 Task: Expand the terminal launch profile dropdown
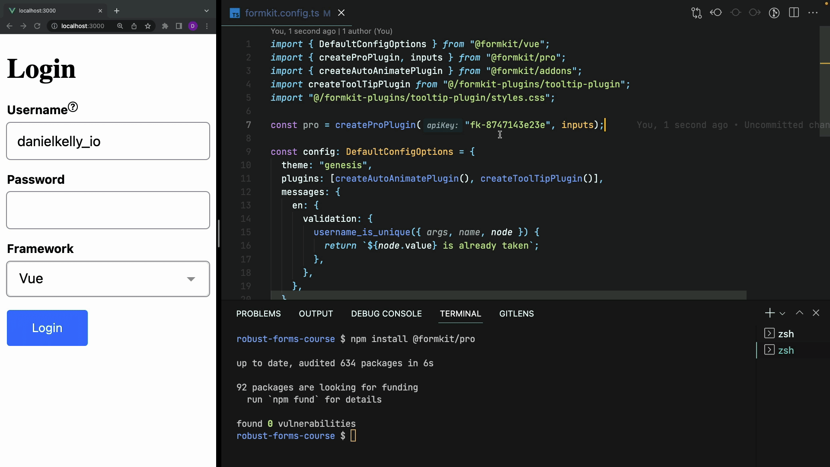pos(782,313)
